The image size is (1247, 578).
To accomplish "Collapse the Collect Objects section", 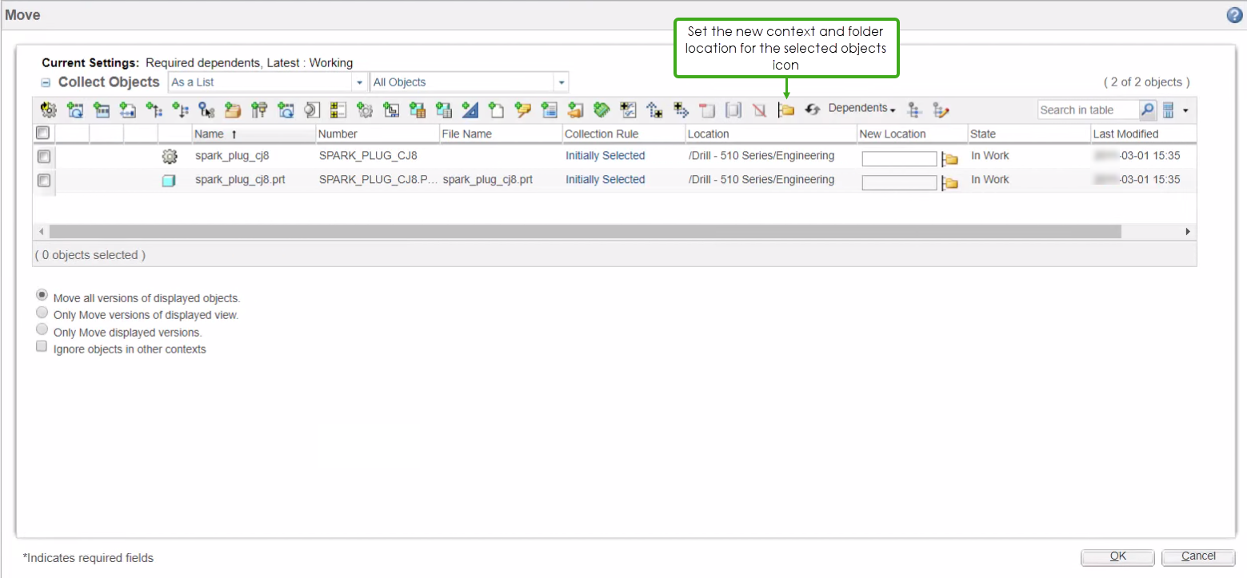I will (45, 82).
